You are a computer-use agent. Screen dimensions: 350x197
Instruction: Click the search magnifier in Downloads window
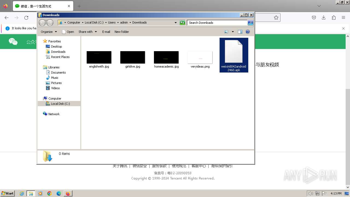click(x=250, y=23)
